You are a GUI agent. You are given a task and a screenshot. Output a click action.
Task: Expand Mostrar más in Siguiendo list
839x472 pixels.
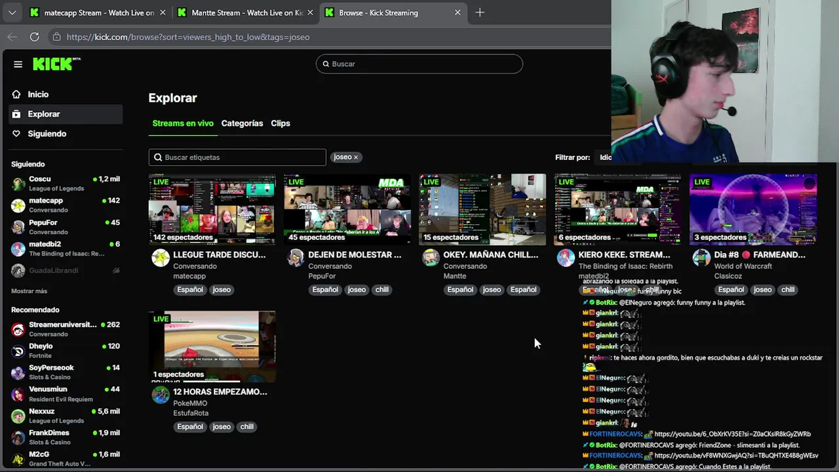pos(29,291)
